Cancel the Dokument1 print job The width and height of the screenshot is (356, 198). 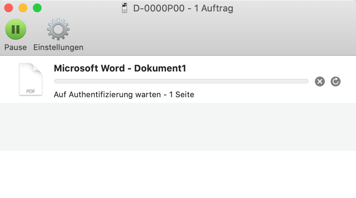tap(320, 81)
